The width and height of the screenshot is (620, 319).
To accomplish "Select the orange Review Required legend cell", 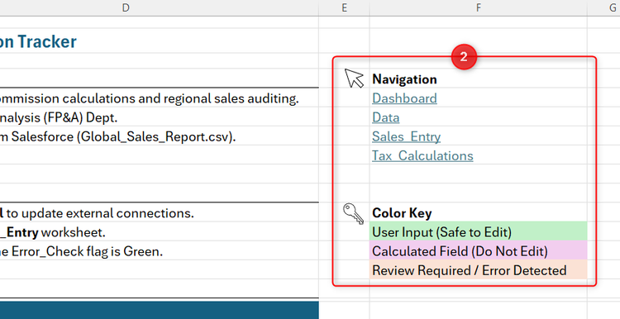I will pyautogui.click(x=479, y=270).
